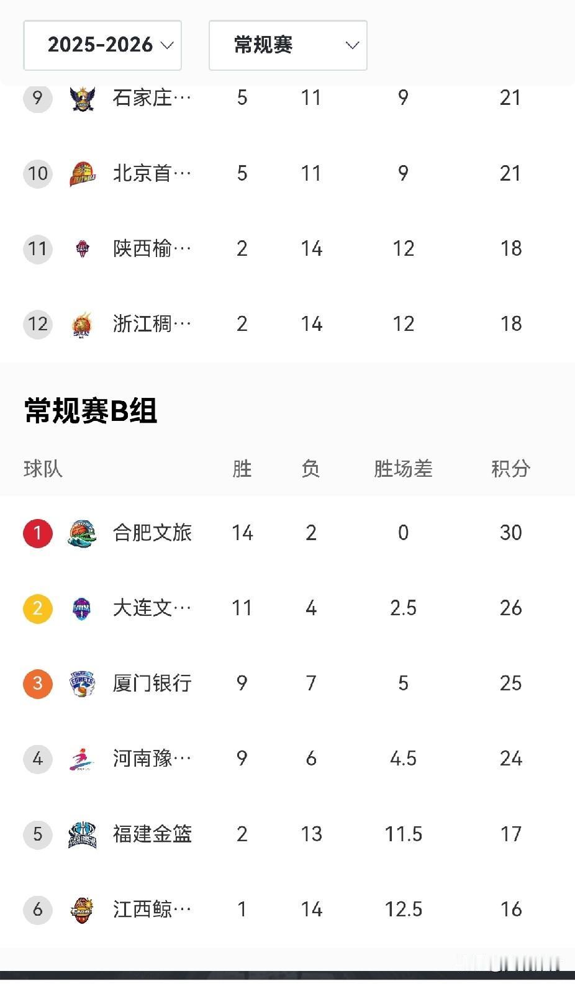Click the 合肥文旅 team logo

(82, 533)
